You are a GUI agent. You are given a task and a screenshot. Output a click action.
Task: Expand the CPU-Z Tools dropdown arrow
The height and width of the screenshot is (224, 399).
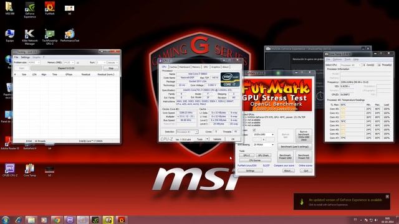coord(207,139)
